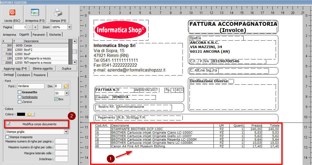The width and height of the screenshot is (312, 165).
Task: Select the BoxF2 object row
Action: pyautogui.click(x=36, y=50)
